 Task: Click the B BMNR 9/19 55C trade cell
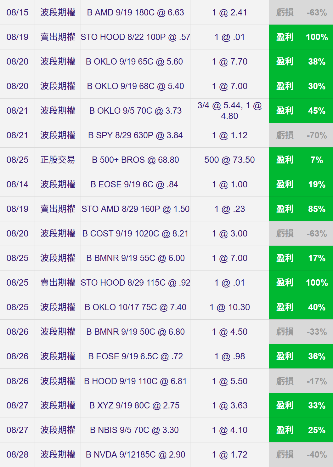coord(135,258)
